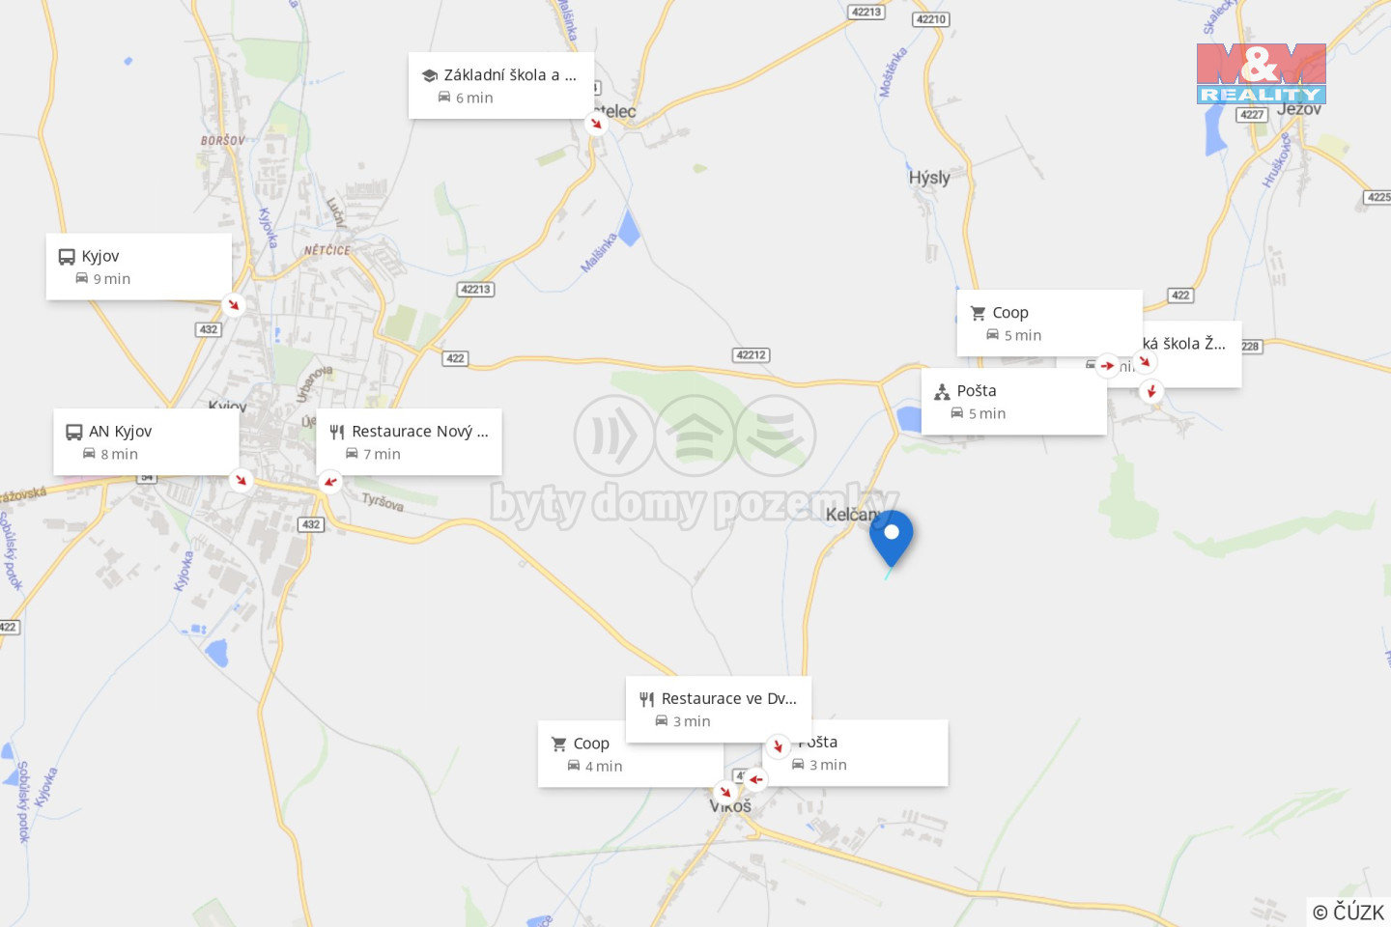This screenshot has height=927, width=1391.
Task: Click red arrow marker at Základní škola card
Action: point(596,124)
